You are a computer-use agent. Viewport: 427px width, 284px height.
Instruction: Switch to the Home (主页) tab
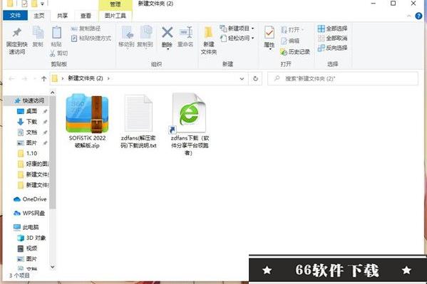pos(39,16)
